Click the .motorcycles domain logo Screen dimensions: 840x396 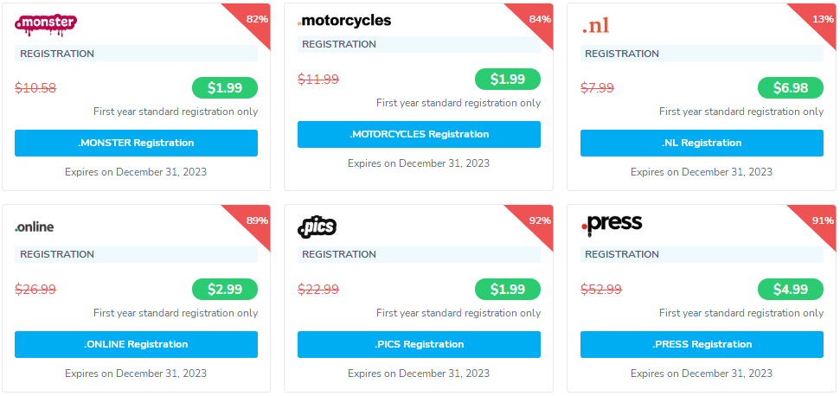344,20
